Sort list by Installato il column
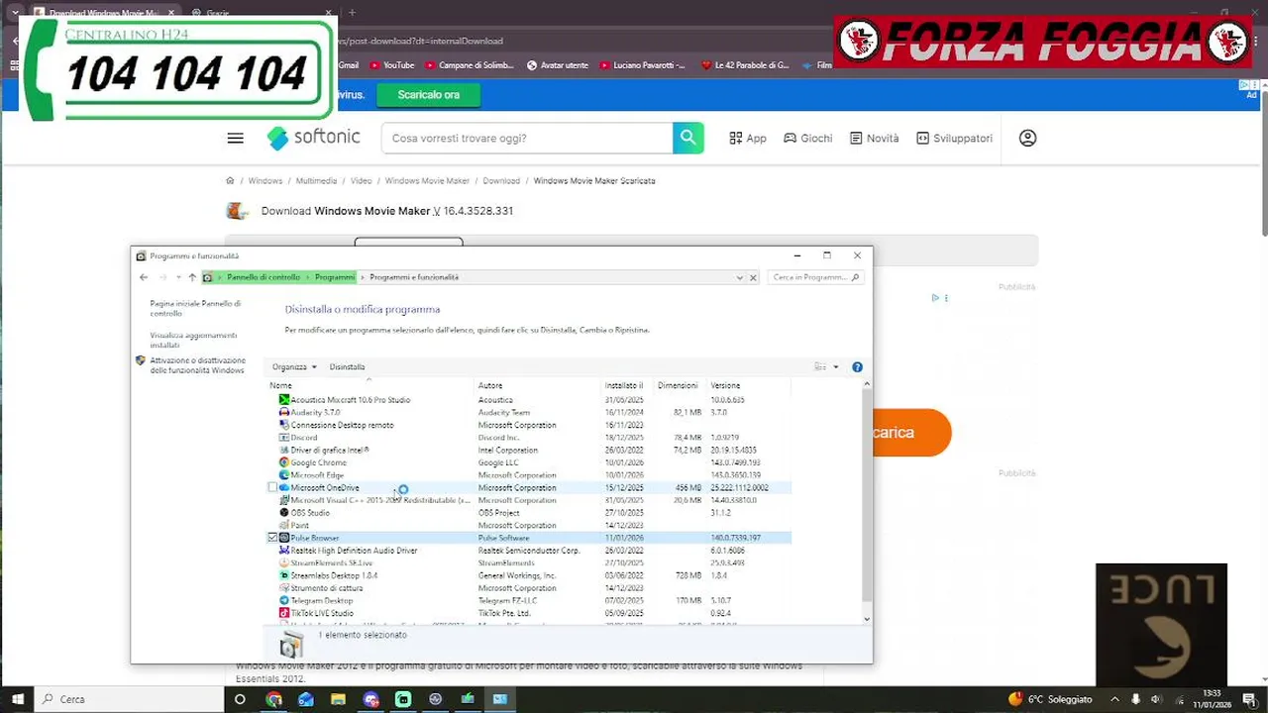Screen dimensions: 1268x713 [624, 385]
